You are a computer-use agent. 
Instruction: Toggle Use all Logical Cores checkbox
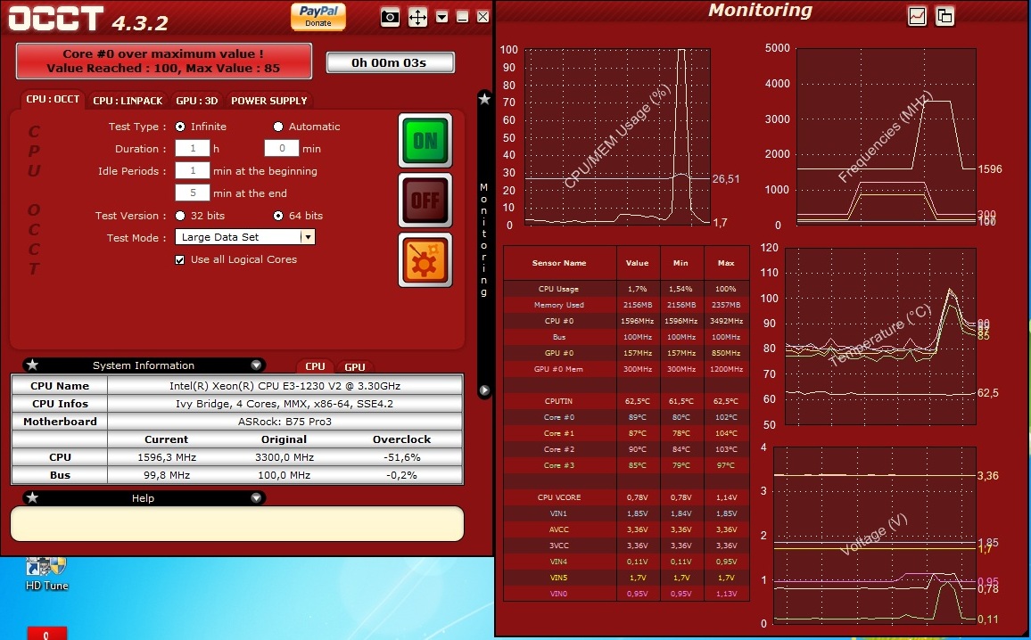(179, 260)
